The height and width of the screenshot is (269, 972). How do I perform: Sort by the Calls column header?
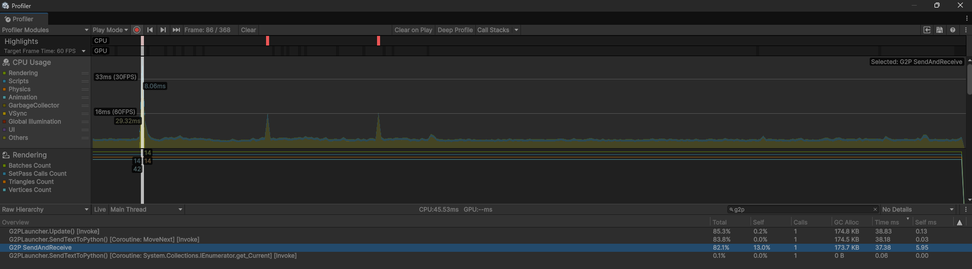811,222
